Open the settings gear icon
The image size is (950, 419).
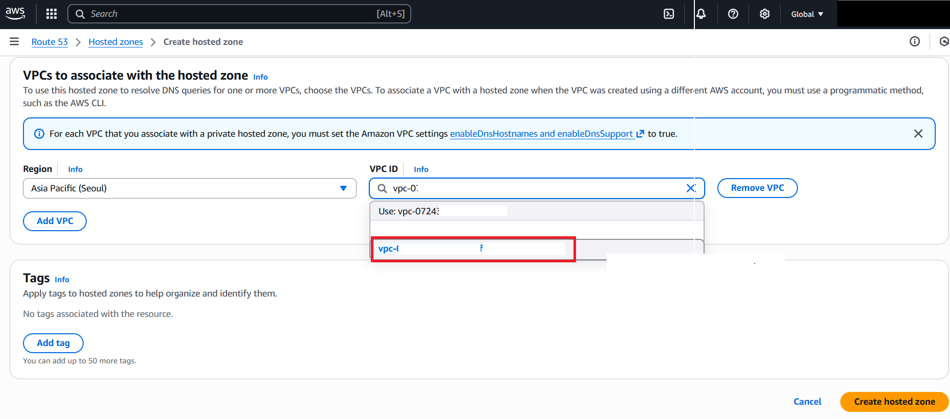(x=764, y=14)
